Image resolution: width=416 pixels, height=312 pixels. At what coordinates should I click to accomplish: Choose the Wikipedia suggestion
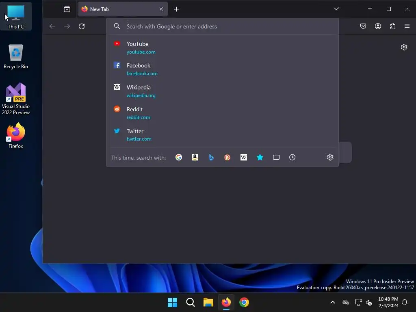[222, 91]
